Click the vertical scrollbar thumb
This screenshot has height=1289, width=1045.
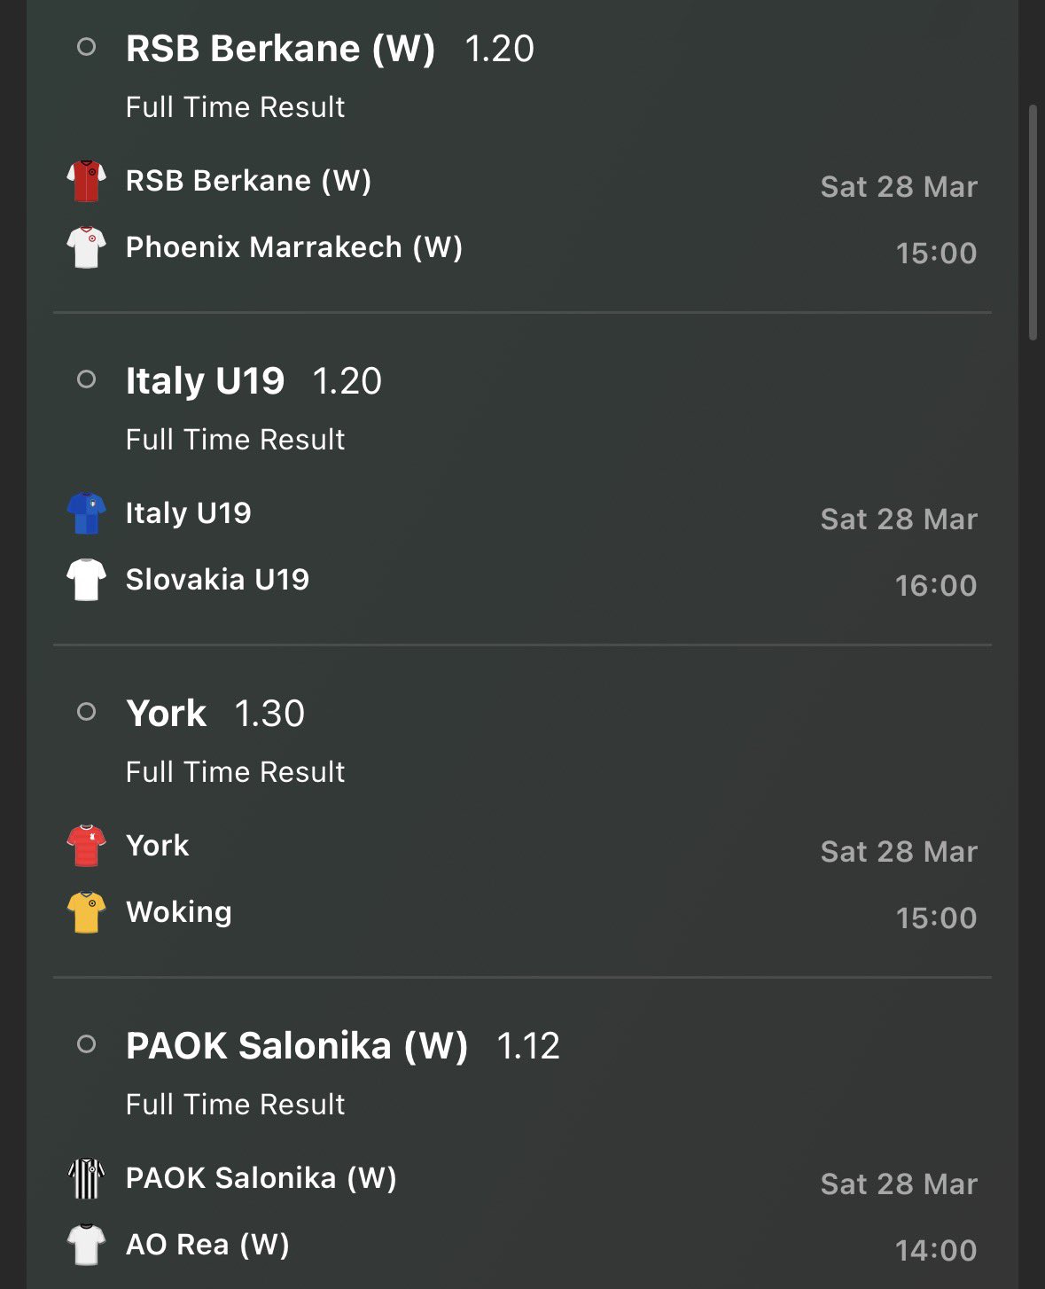1033,222
